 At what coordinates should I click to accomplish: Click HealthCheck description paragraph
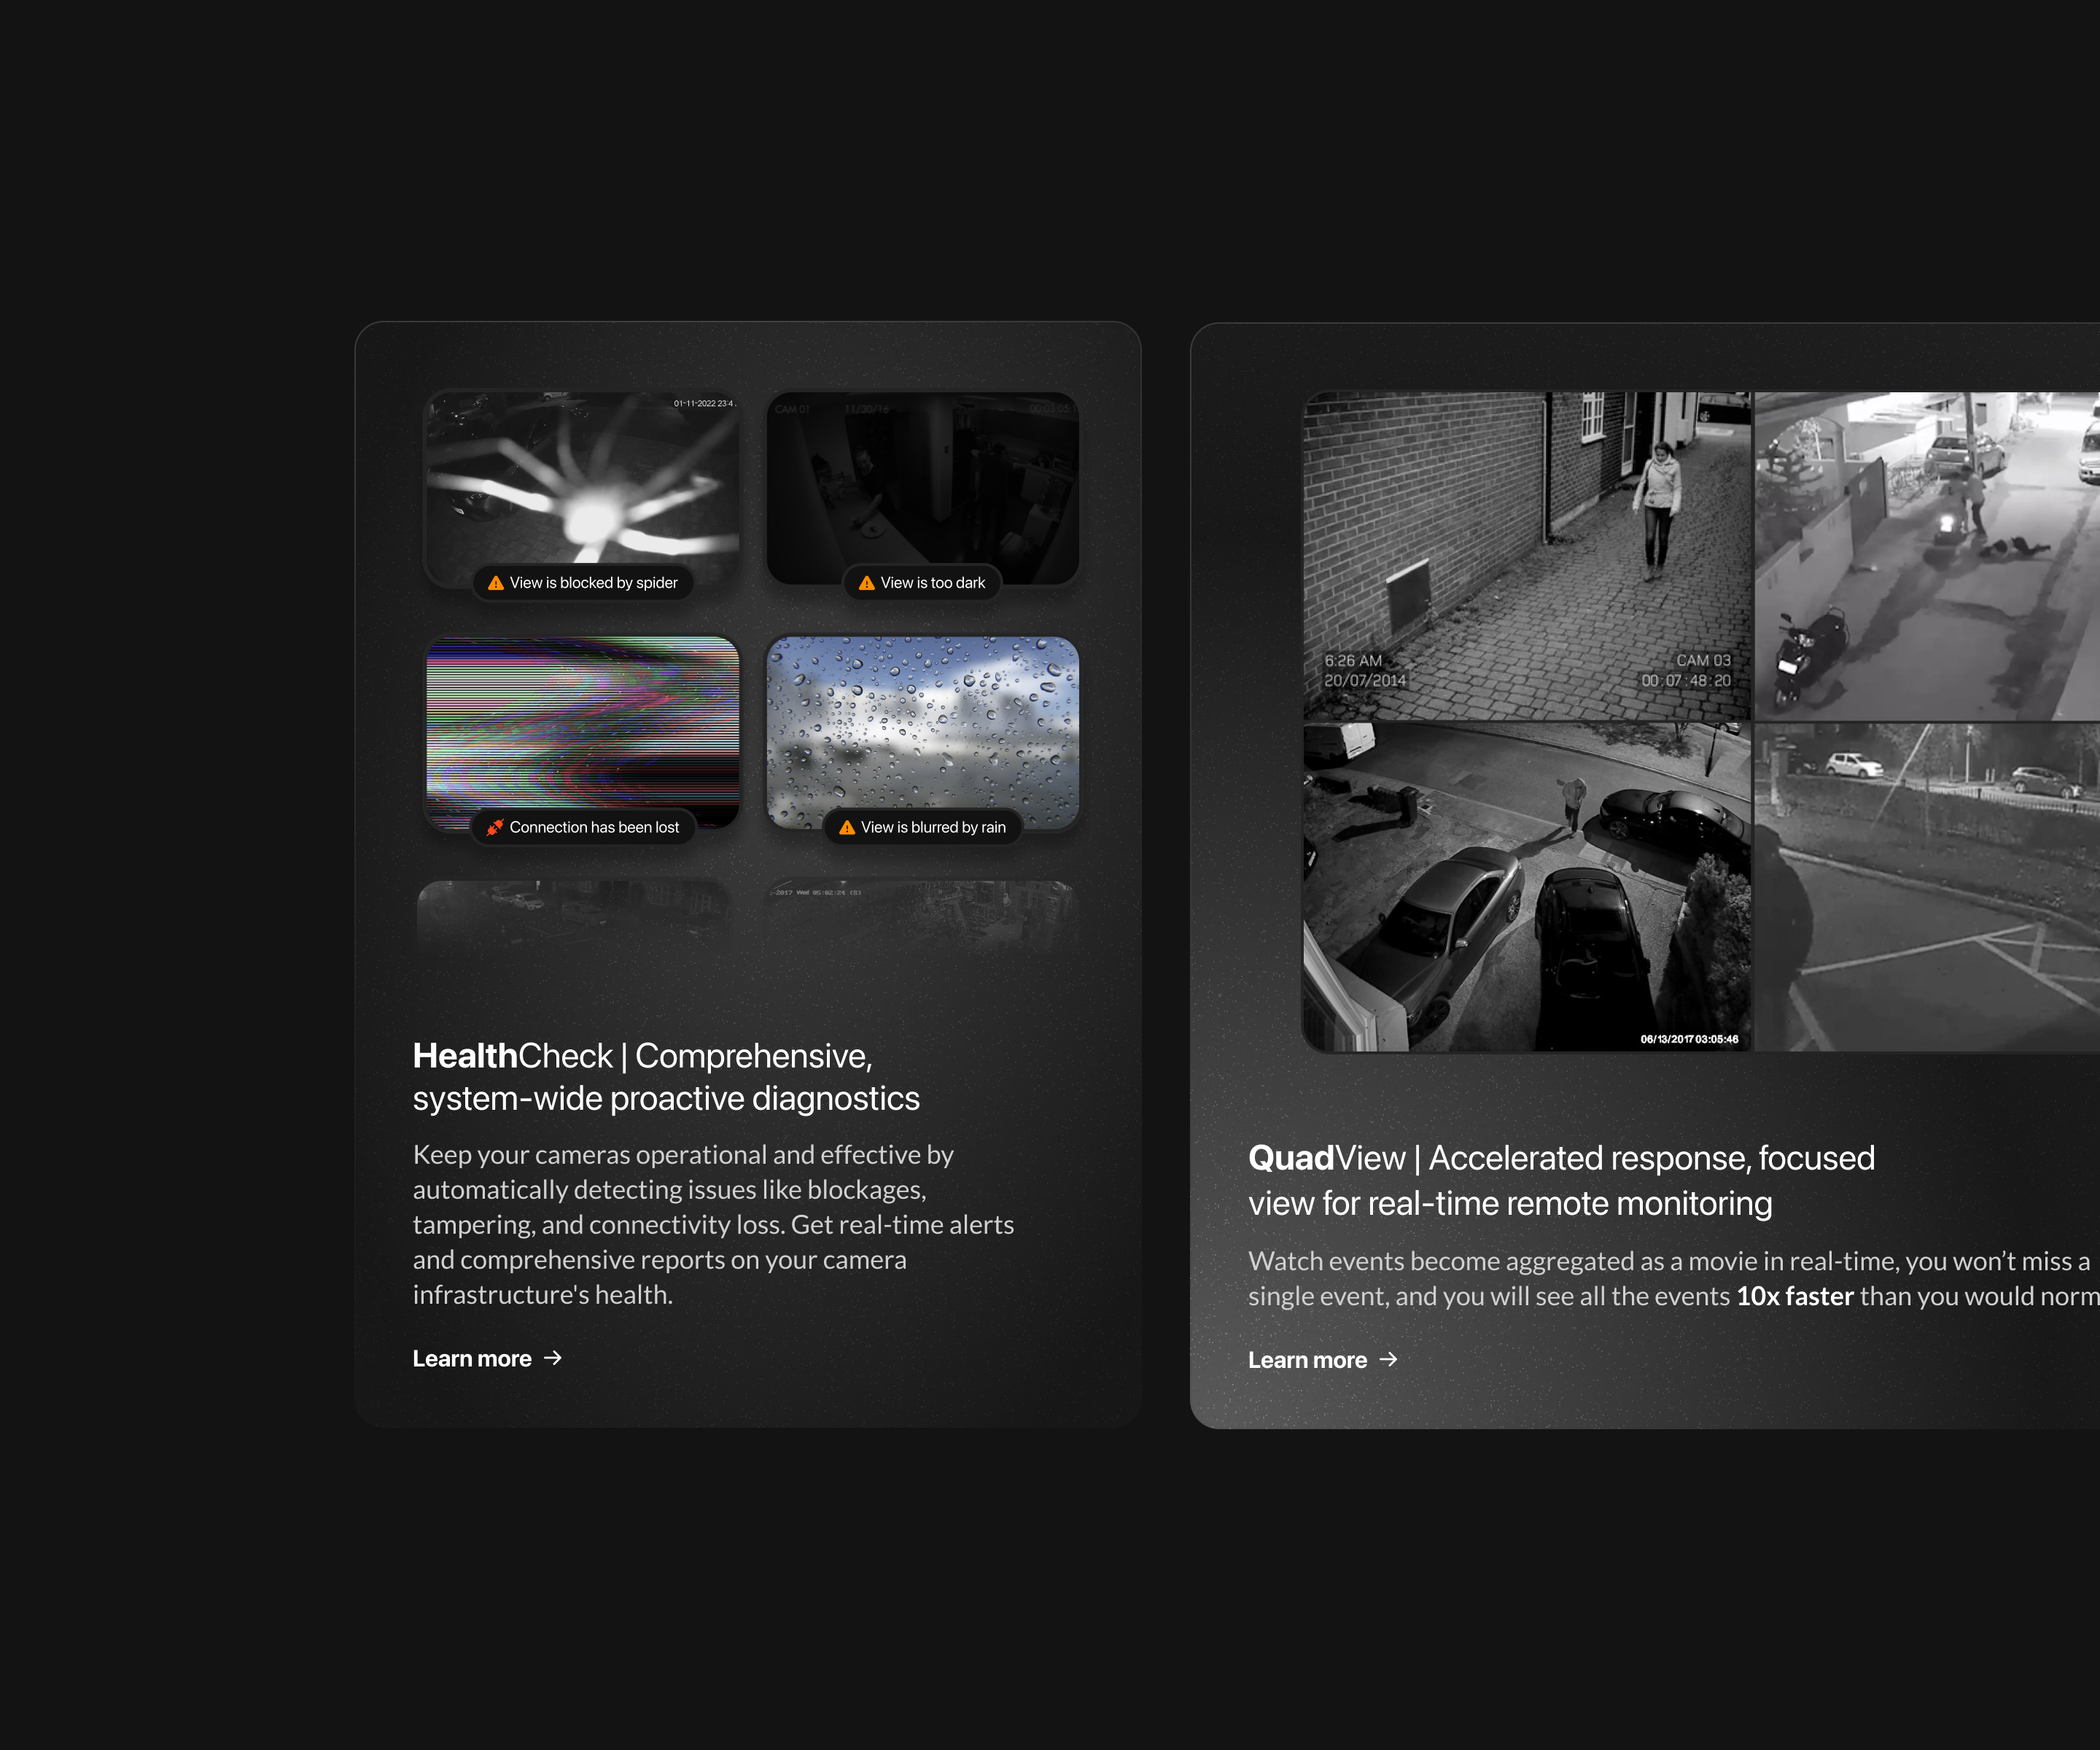pyautogui.click(x=713, y=1224)
